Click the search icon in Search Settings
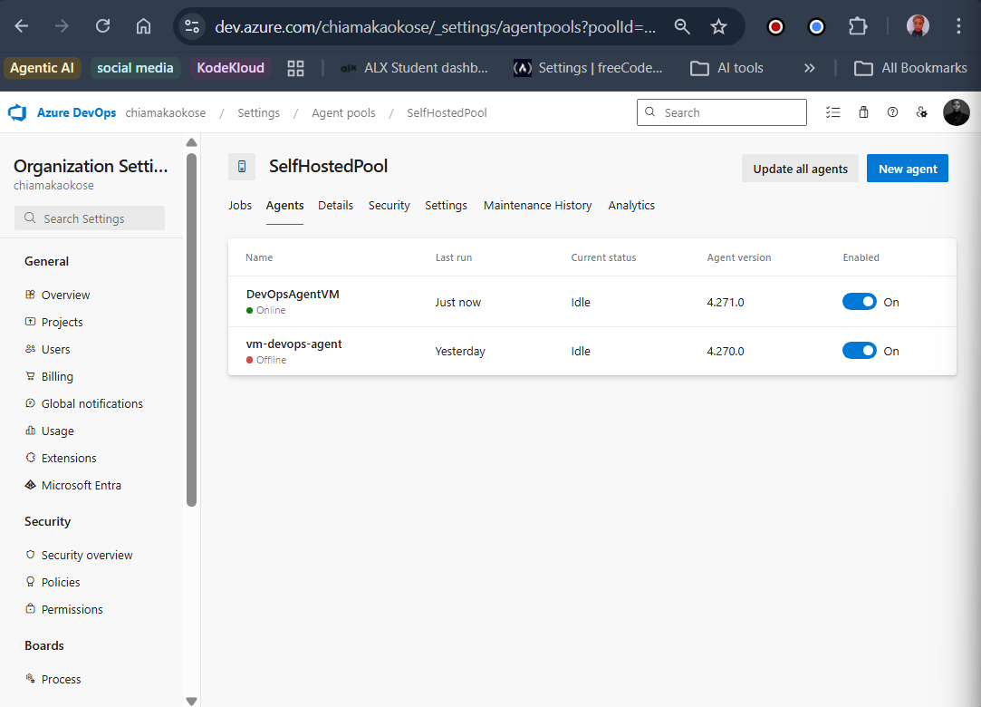The width and height of the screenshot is (981, 707). 29,218
